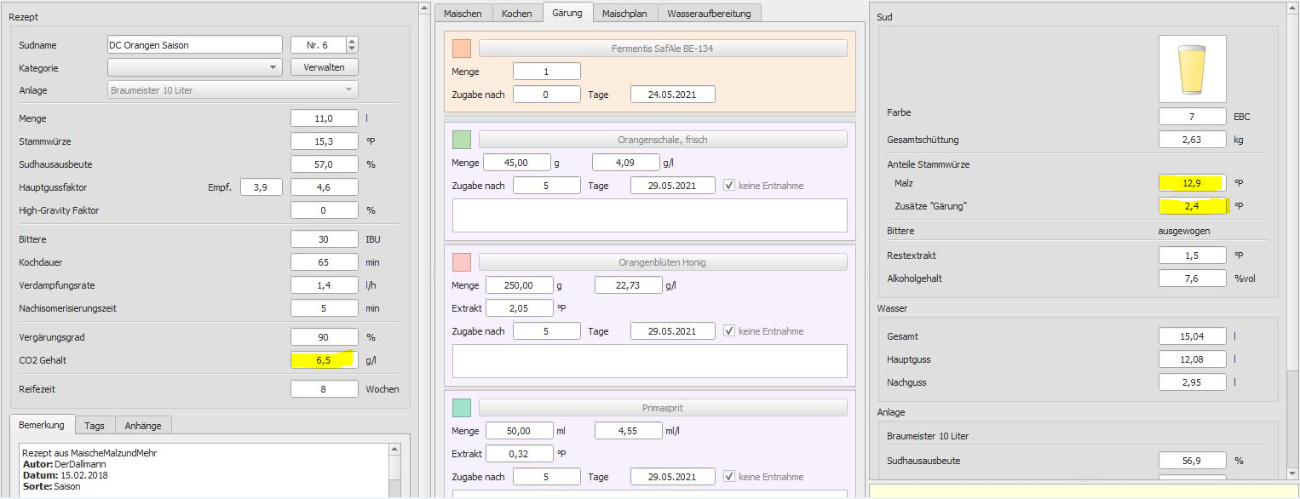Increment the Sud number spinner
Viewport: 1300px width, 499px height.
pos(353,41)
